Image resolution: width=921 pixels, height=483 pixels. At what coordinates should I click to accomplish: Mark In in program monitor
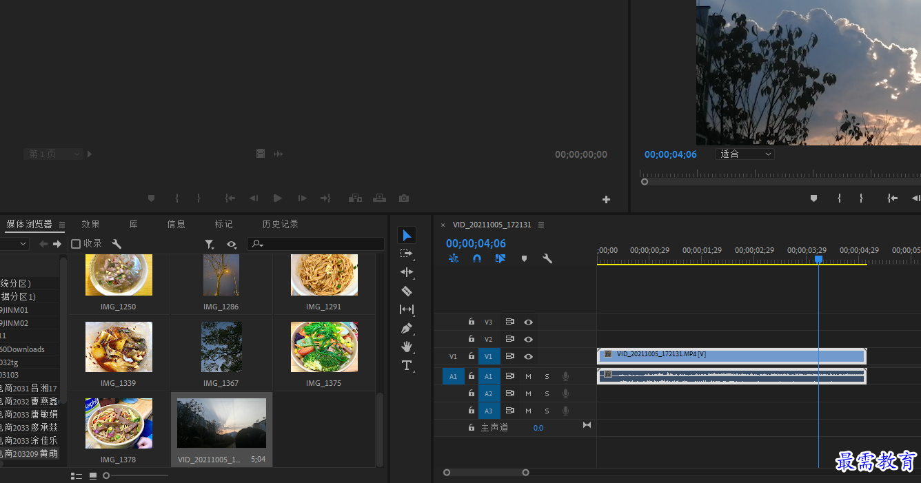(839, 198)
